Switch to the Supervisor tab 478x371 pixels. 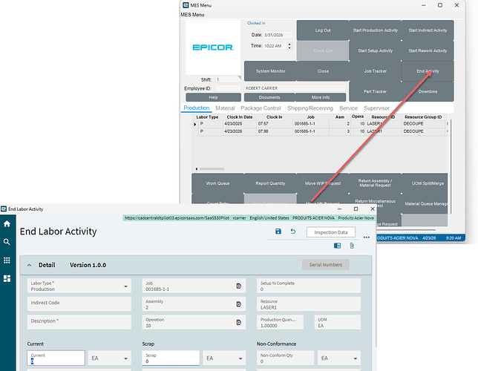[376, 108]
